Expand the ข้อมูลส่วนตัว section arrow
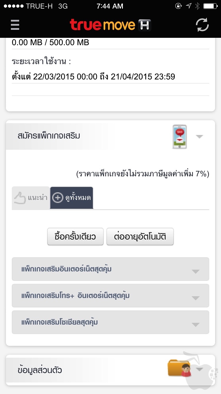The width and height of the screenshot is (221, 394). 199,369
